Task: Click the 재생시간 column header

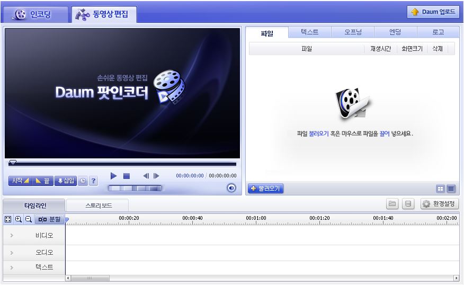Action: click(x=380, y=49)
